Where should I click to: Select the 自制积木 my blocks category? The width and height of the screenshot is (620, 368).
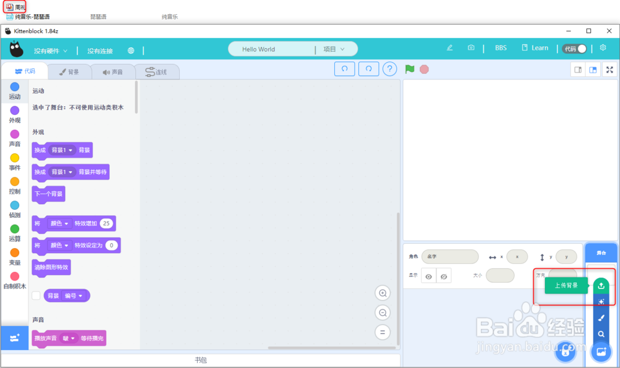pyautogui.click(x=15, y=281)
